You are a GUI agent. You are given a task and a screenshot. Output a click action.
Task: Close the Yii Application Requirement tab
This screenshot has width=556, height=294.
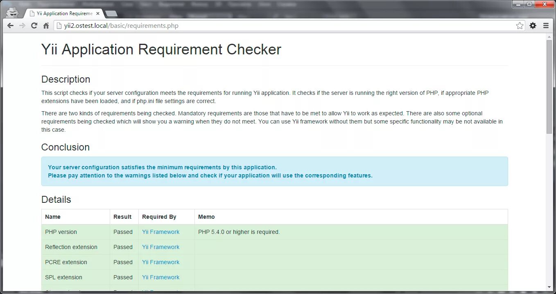coord(98,13)
